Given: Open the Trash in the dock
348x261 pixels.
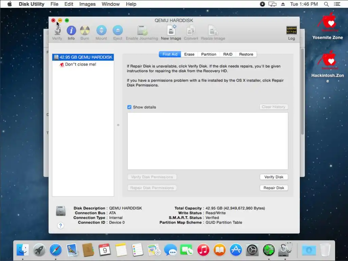Looking at the screenshot, I should (325, 250).
